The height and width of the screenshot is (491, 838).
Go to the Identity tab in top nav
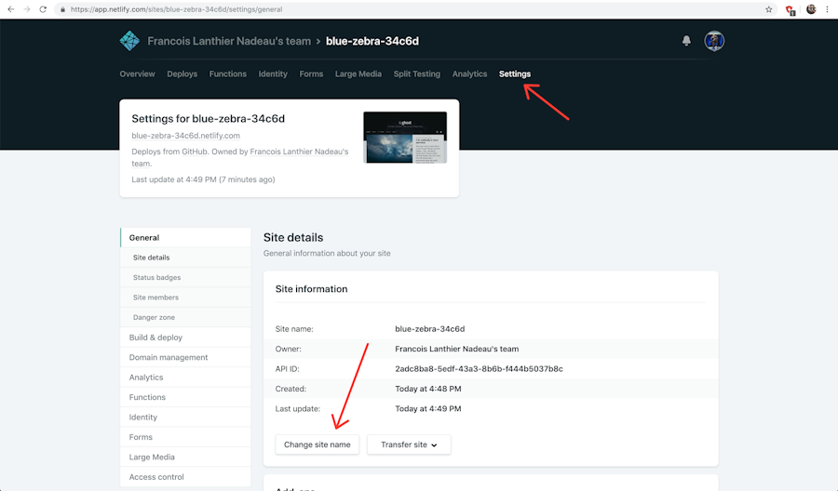(273, 73)
